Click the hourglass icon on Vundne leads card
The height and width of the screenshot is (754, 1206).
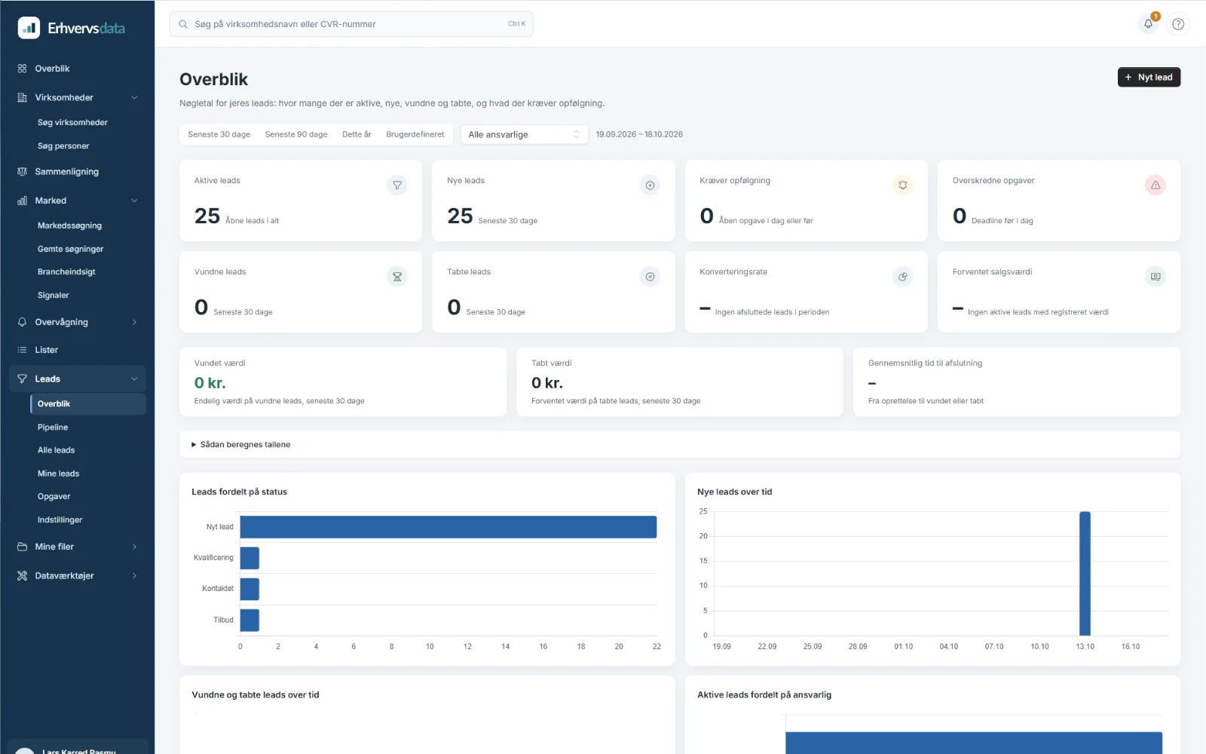pyautogui.click(x=397, y=277)
